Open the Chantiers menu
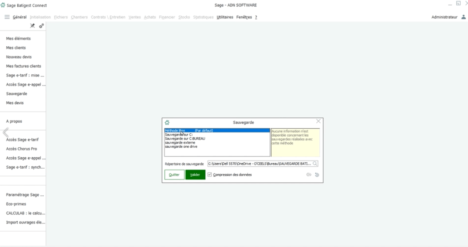Viewport: 468px width, 247px height. tap(79, 17)
